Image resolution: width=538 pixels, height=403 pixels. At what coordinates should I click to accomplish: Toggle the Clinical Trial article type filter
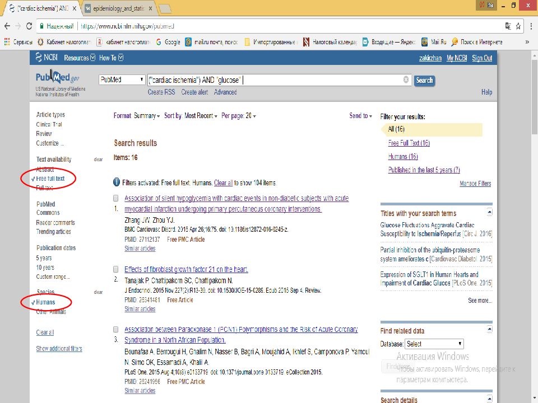click(x=49, y=124)
